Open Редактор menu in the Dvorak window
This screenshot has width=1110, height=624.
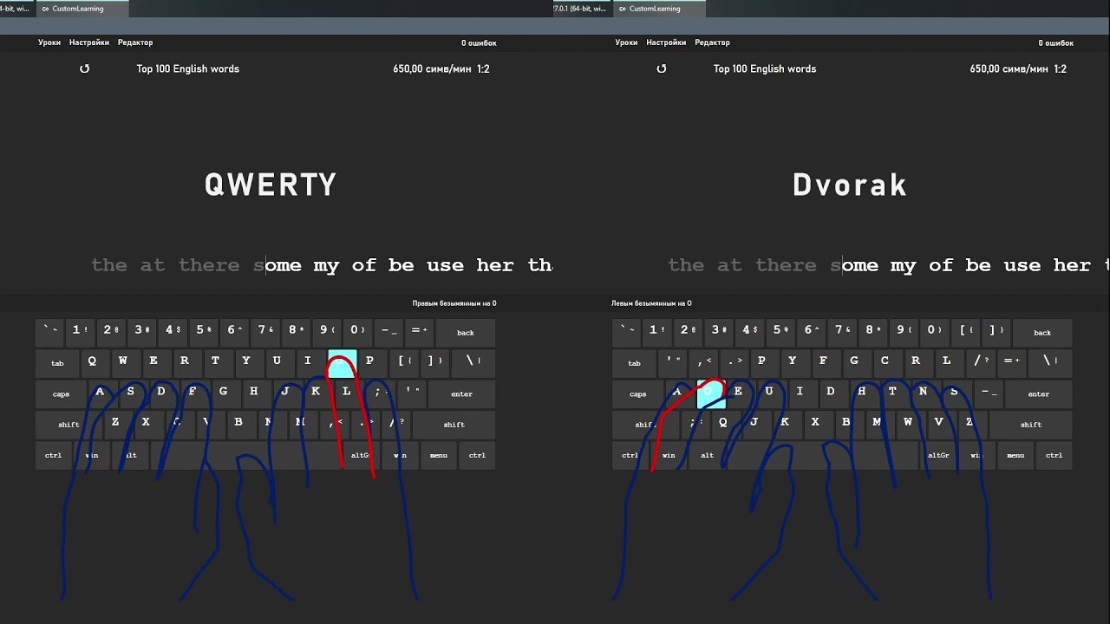712,42
